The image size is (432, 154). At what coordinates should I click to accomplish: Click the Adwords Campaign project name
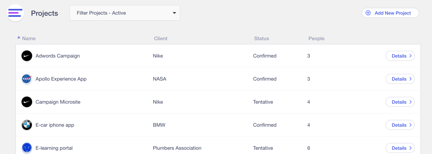[58, 56]
